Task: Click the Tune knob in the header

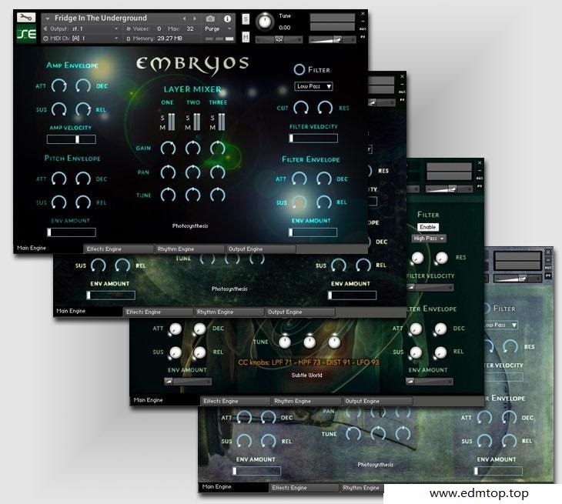Action: [265, 21]
